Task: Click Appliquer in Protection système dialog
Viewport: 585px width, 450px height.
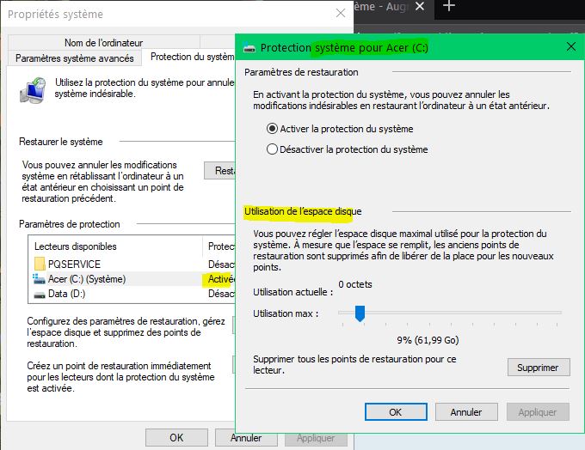Action: pyautogui.click(x=538, y=412)
